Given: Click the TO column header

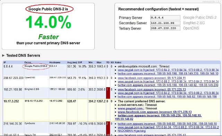Looking at the screenshot, I should 108,62.
